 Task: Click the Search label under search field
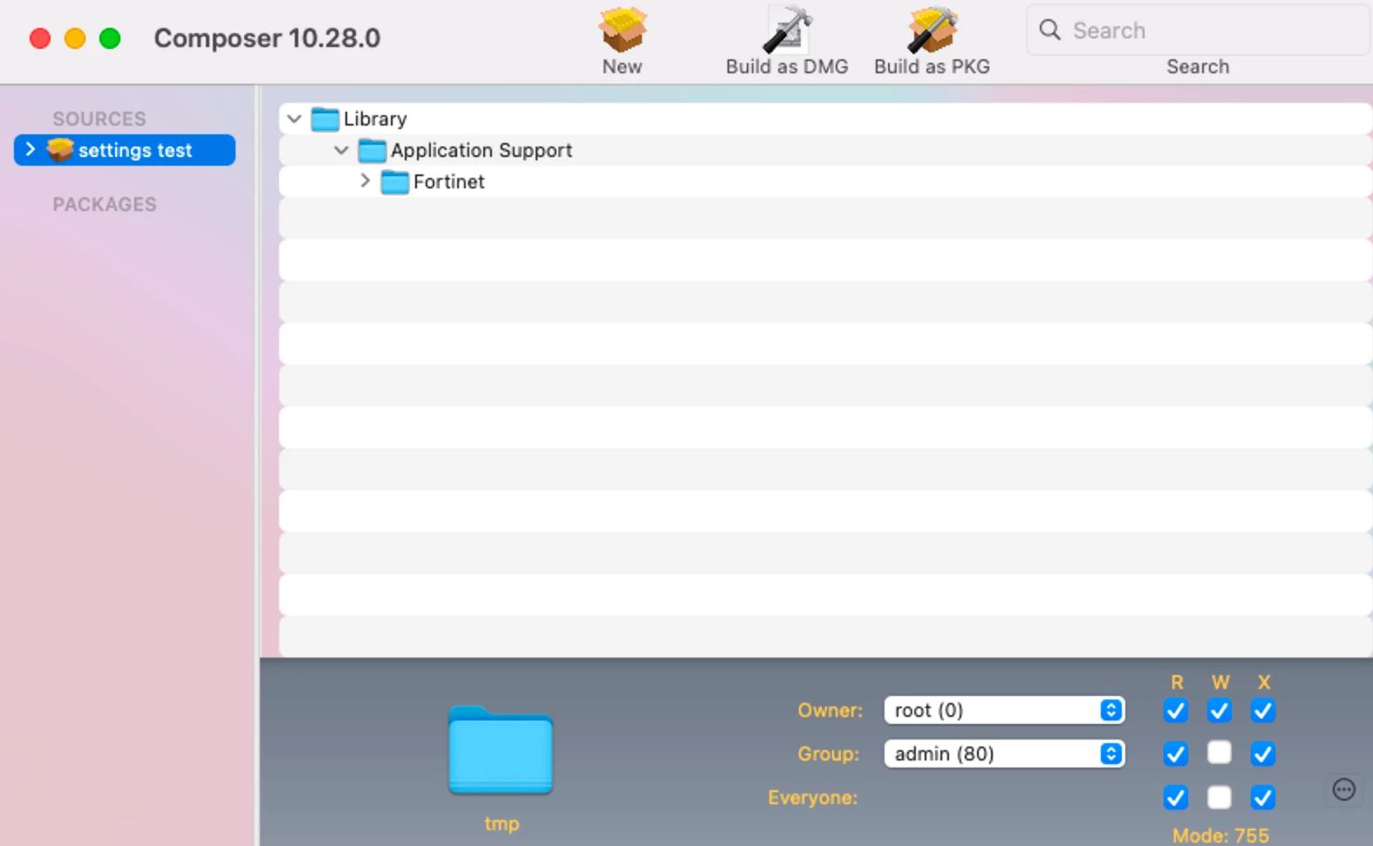click(1198, 66)
